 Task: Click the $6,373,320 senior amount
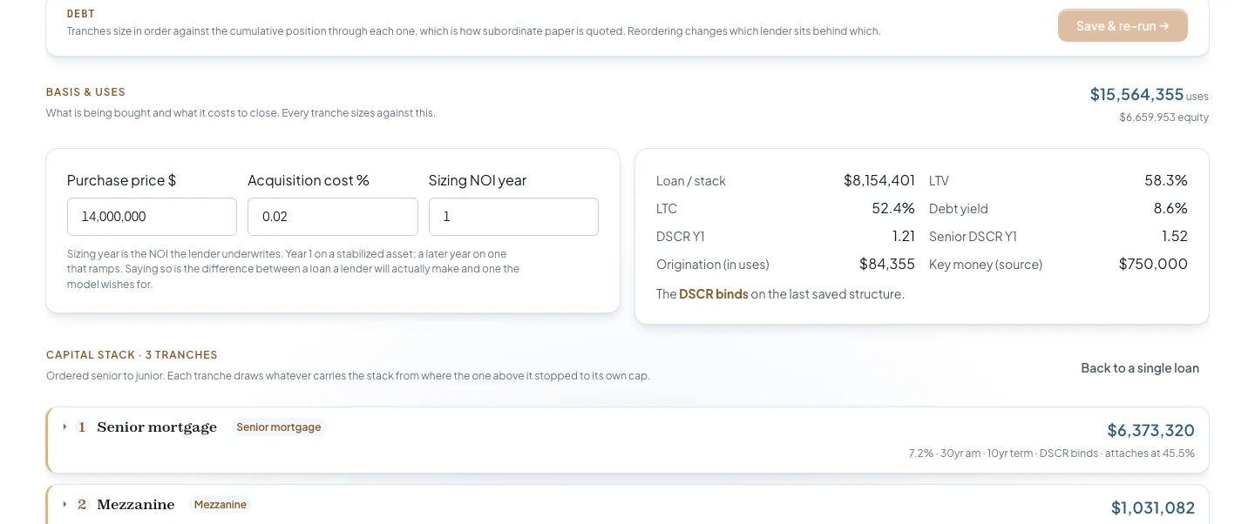tap(1150, 430)
